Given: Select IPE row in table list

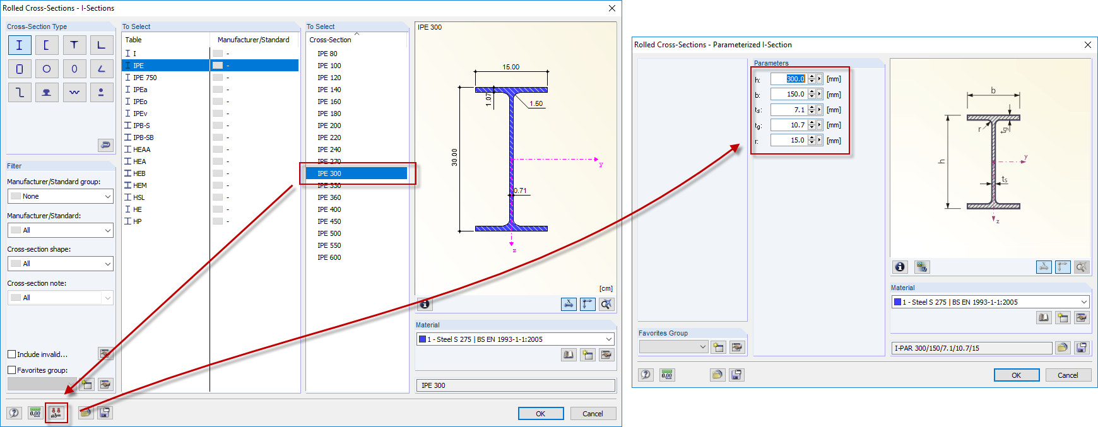Looking at the screenshot, I should point(210,66).
